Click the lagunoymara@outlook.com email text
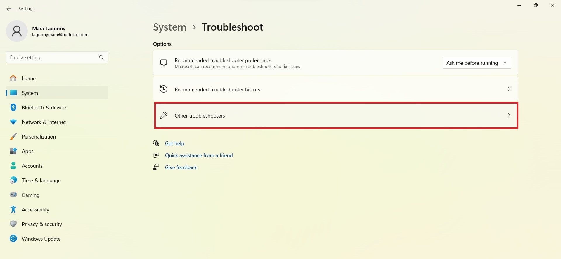Screen dimensions: 561x259 60,34
